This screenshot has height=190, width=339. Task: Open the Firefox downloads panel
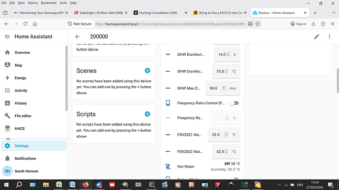313,24
